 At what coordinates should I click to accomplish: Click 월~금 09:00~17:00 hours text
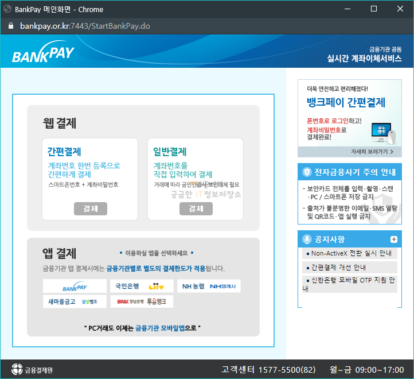[x=367, y=369]
